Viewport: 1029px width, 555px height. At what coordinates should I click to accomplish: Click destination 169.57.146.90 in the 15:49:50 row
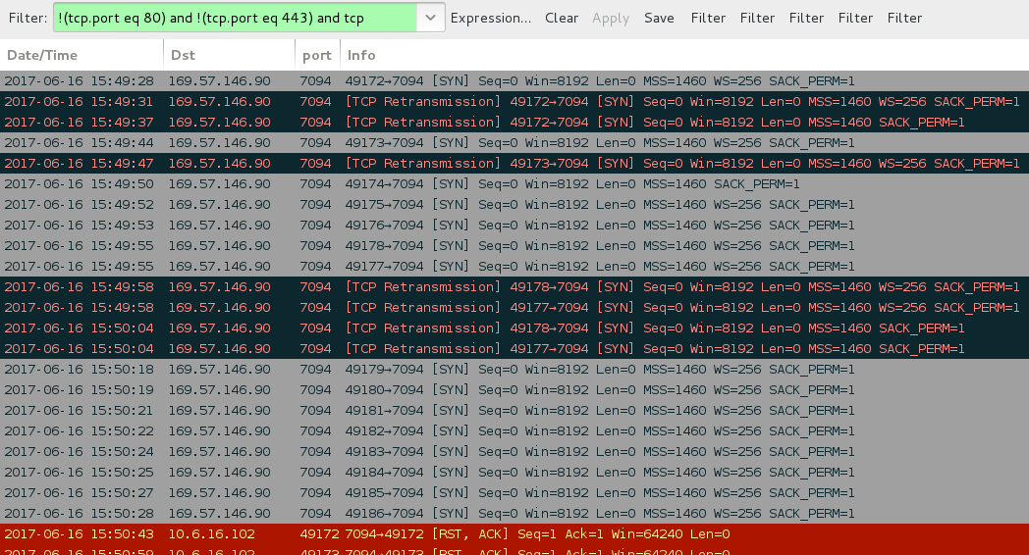219,184
